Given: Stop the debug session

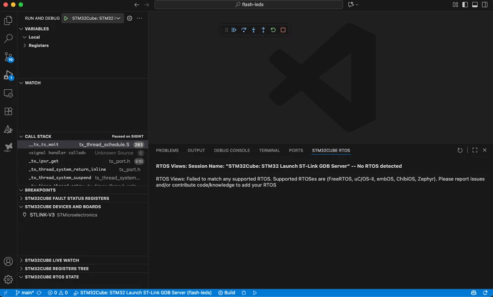Looking at the screenshot, I should click(283, 30).
